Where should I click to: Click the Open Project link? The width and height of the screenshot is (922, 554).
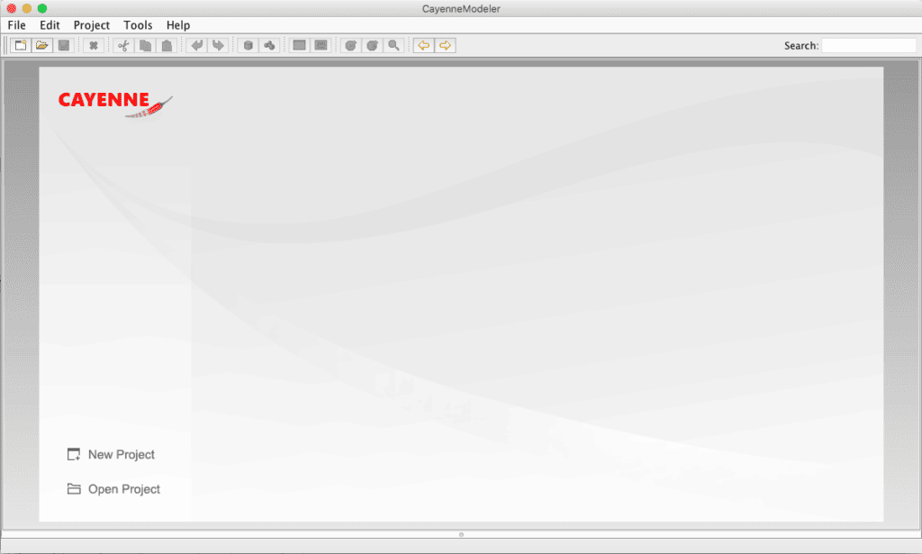point(123,489)
